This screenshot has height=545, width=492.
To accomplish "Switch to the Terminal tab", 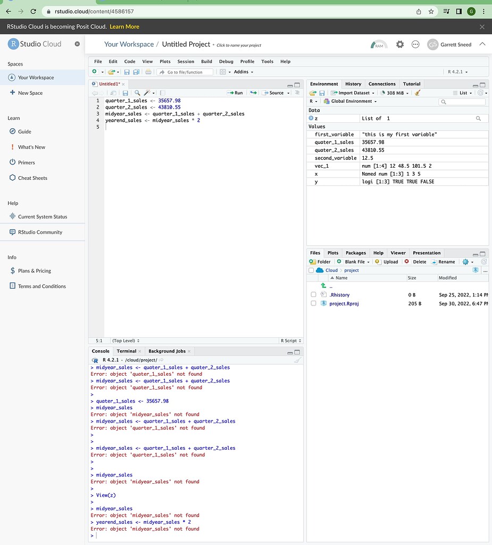I will tap(127, 351).
